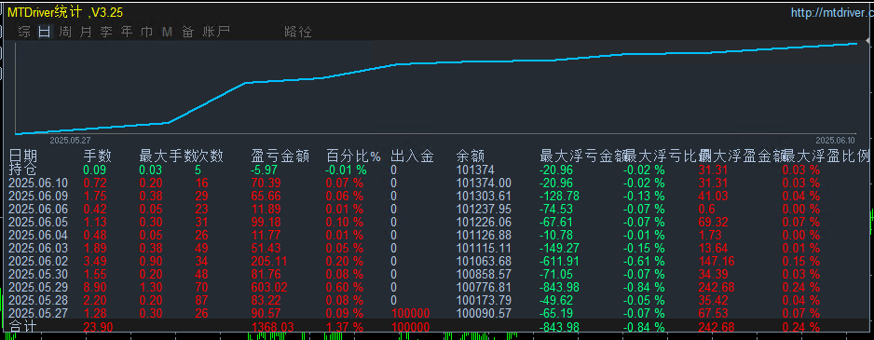Viewport: 874px width, 340px height.
Task: Click the profit value 205.11
Action: 268,261
